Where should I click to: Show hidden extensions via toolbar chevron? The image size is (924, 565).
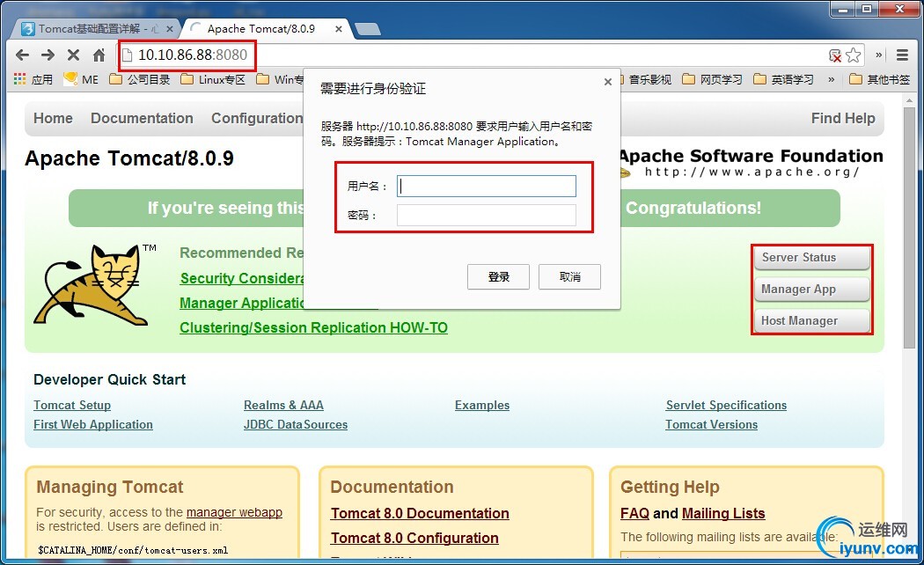coord(878,55)
